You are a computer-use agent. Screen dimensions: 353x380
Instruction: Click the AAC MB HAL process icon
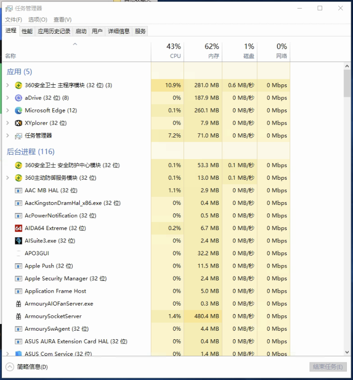[19, 191]
